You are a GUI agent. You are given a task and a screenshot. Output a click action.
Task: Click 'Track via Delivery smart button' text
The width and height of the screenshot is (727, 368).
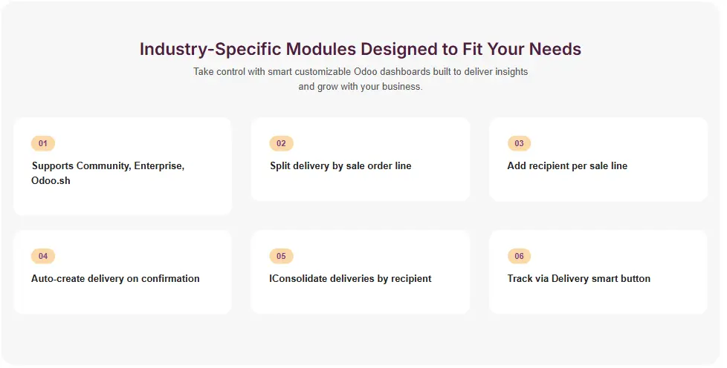[x=578, y=279]
